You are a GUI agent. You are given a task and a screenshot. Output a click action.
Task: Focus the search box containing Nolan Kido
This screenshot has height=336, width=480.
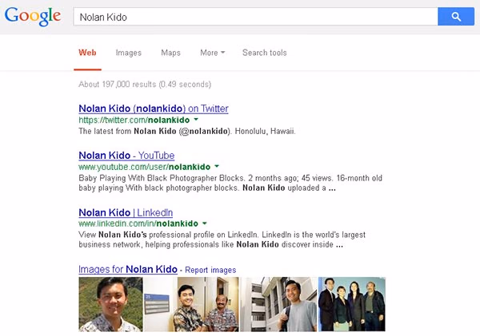pos(256,17)
